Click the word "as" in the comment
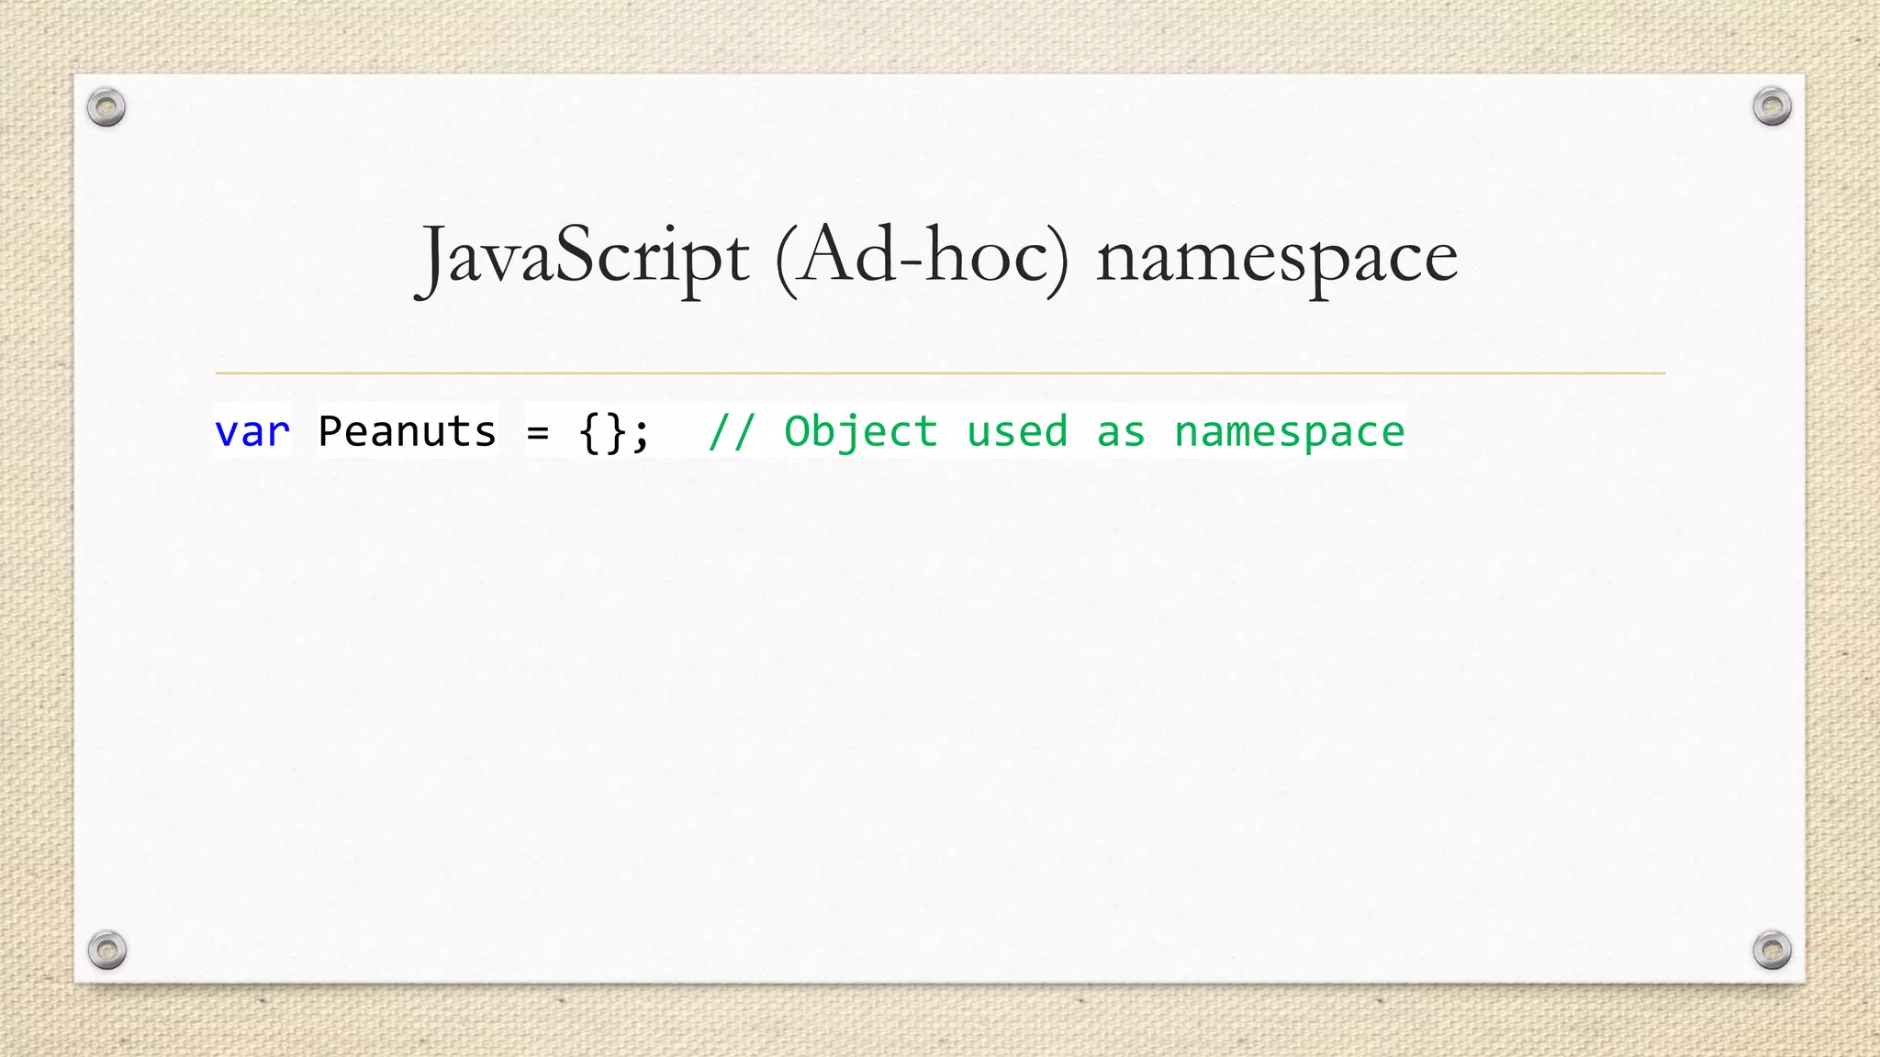Screen dimensions: 1880x1057 point(1121,432)
